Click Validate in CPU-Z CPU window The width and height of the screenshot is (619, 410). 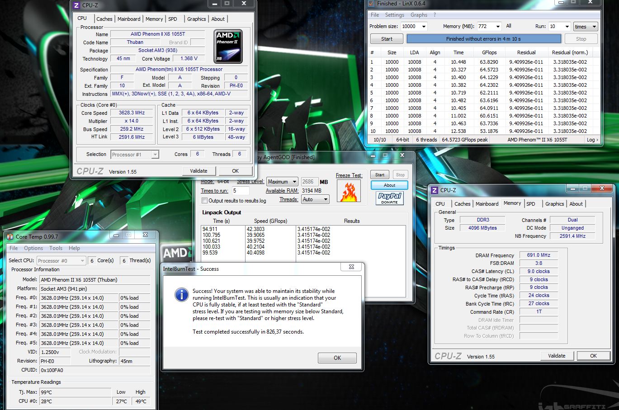coord(198,171)
